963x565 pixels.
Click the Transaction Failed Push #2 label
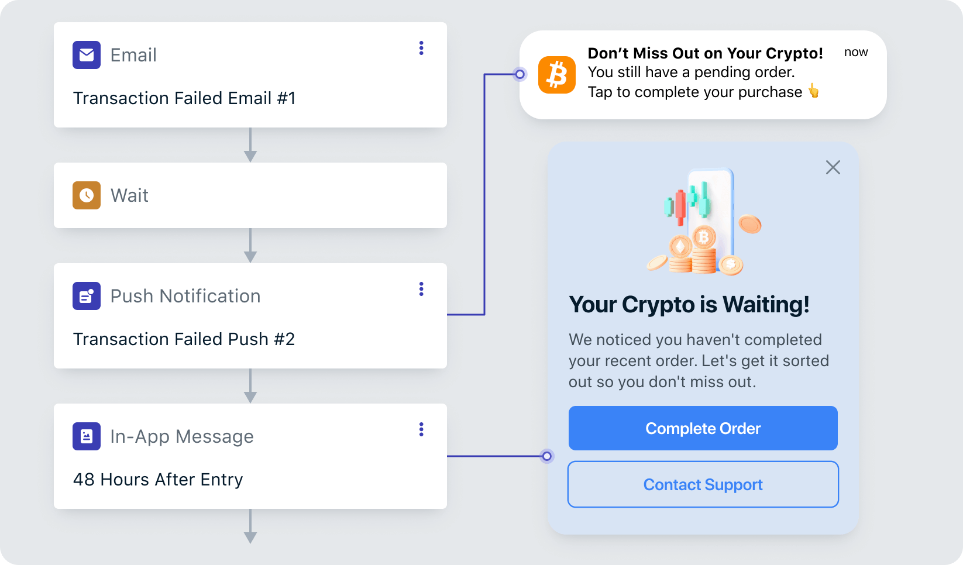(183, 339)
